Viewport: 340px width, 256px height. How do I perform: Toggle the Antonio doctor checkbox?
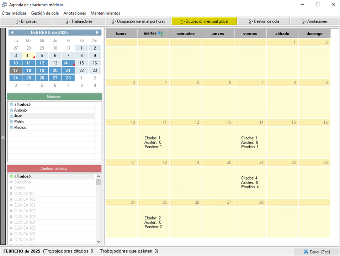click(11, 110)
